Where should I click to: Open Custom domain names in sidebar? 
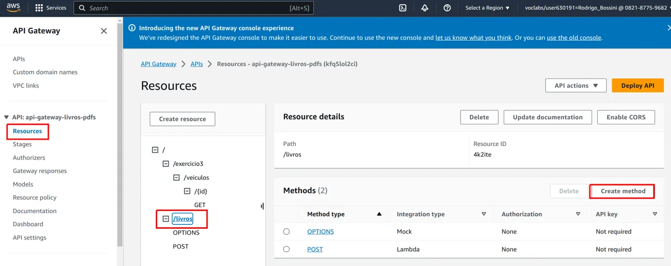(45, 72)
